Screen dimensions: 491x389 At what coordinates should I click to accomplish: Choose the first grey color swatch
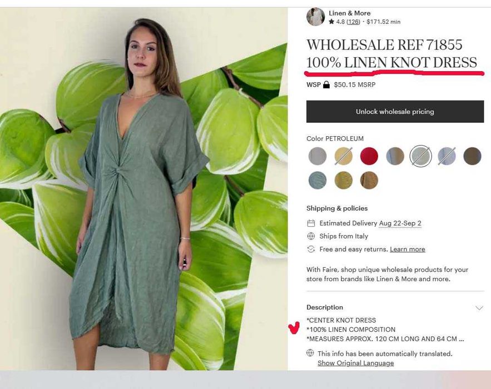pos(318,156)
